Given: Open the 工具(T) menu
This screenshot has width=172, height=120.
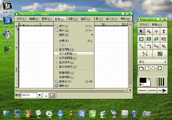Looking at the screenshot, I should pyautogui.click(x=98, y=19).
